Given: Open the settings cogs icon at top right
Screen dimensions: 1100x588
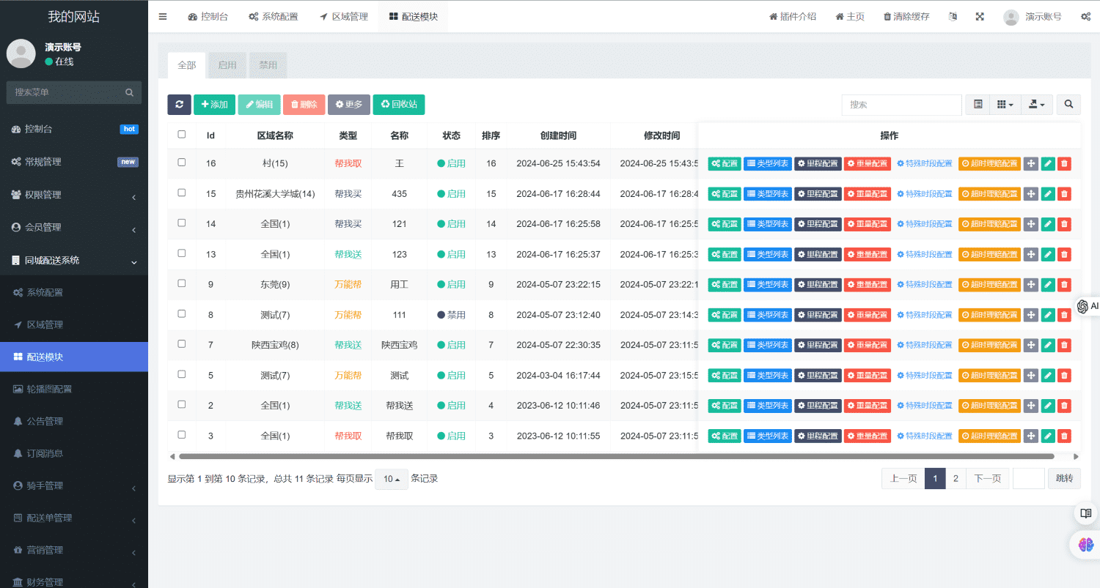Looking at the screenshot, I should pos(1085,16).
